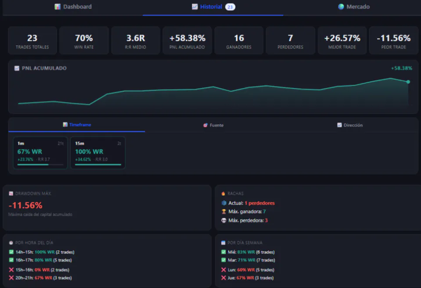Click the 100% WR text for 14h–15h
This screenshot has height=288, width=421.
[x=45, y=252]
